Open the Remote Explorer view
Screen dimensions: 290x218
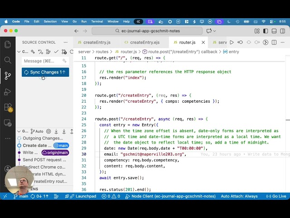[x=8, y=123]
